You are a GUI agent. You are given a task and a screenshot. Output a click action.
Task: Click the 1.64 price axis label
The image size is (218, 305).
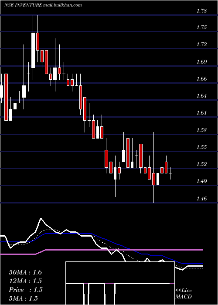coord(201,96)
